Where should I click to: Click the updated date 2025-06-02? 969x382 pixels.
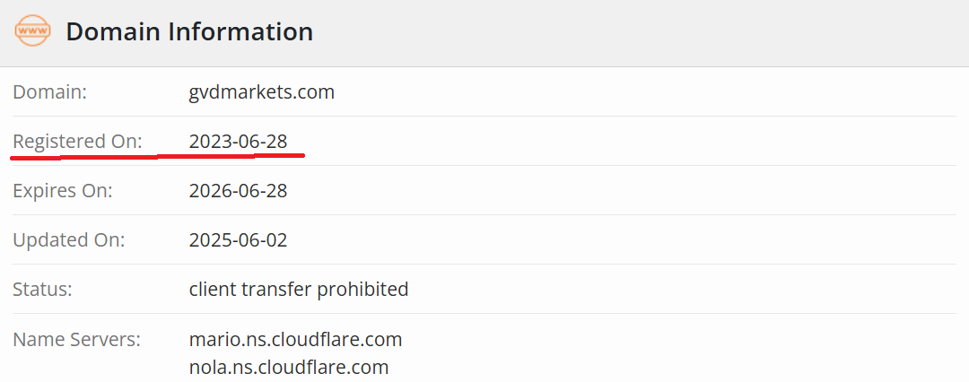tap(238, 239)
